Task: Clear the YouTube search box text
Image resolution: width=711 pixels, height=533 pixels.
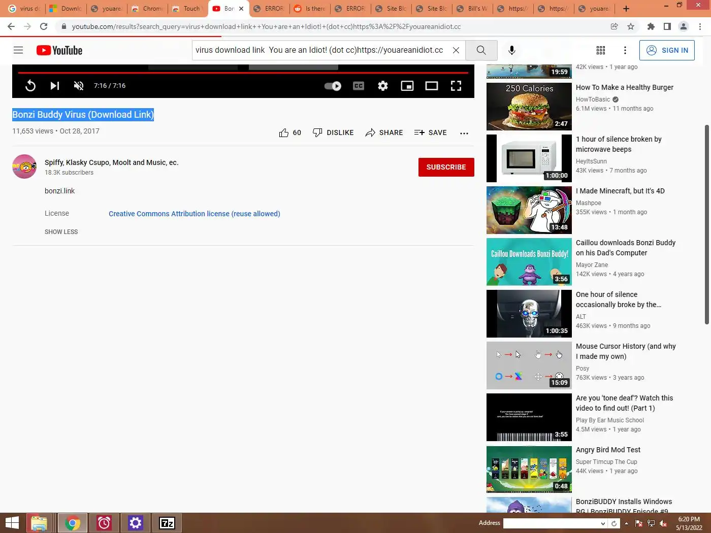Action: pyautogui.click(x=456, y=50)
